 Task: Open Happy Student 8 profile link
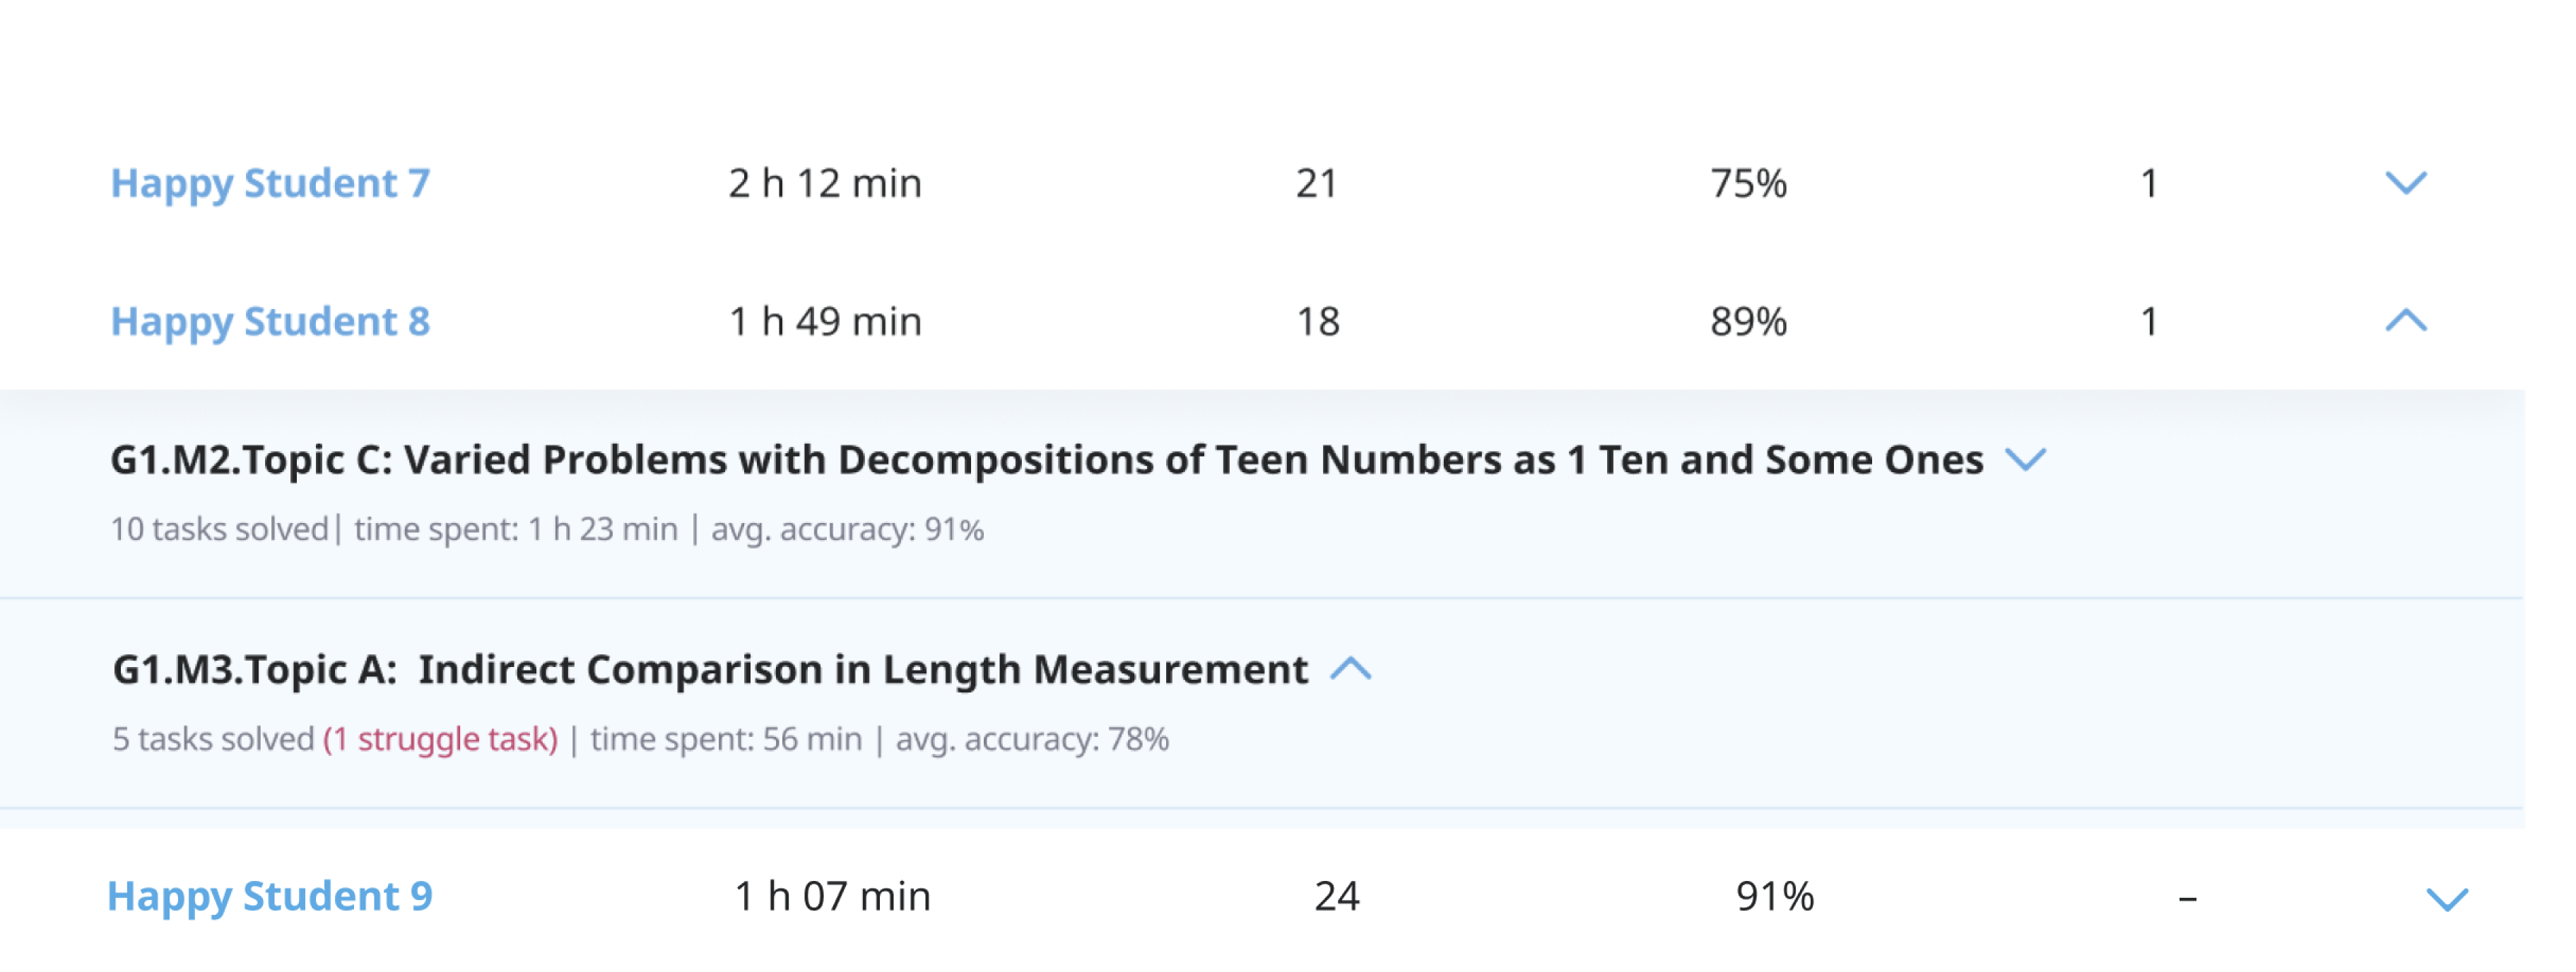pyautogui.click(x=270, y=320)
